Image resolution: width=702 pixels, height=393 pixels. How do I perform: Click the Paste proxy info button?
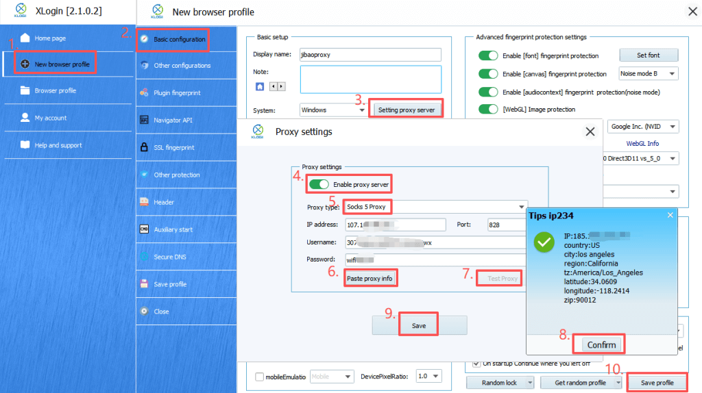[372, 278]
